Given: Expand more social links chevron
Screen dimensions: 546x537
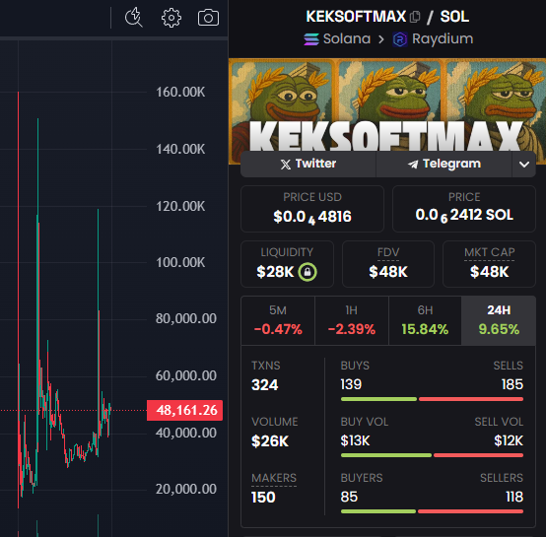Looking at the screenshot, I should (x=524, y=164).
